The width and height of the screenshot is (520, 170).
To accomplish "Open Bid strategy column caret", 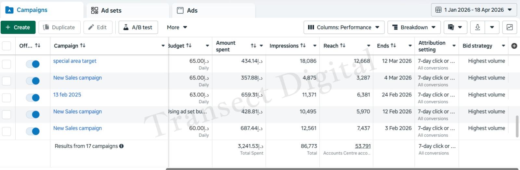I will (x=503, y=46).
